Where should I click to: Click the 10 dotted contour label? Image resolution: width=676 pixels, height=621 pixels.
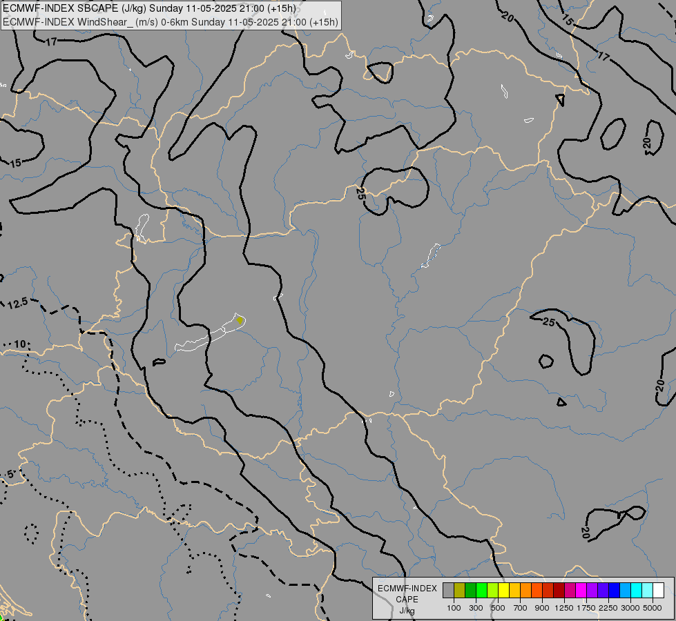(x=20, y=344)
